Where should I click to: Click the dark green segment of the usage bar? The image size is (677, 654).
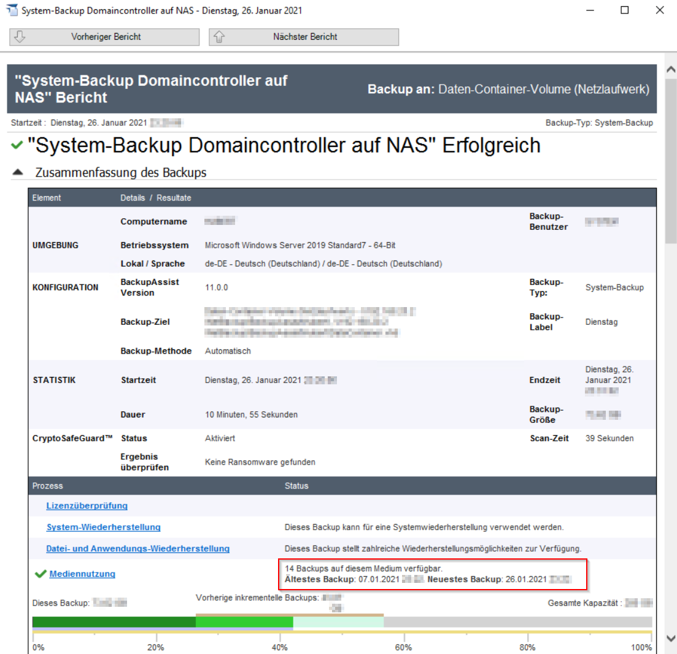(114, 622)
